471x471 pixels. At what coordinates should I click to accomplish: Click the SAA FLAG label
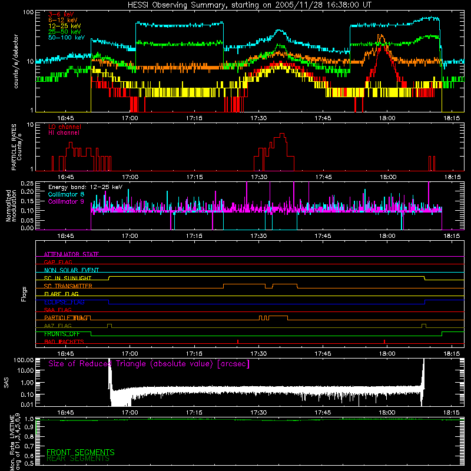[58, 310]
